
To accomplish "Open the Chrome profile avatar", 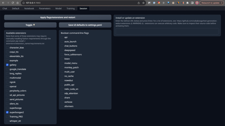I will tap(197, 3).
